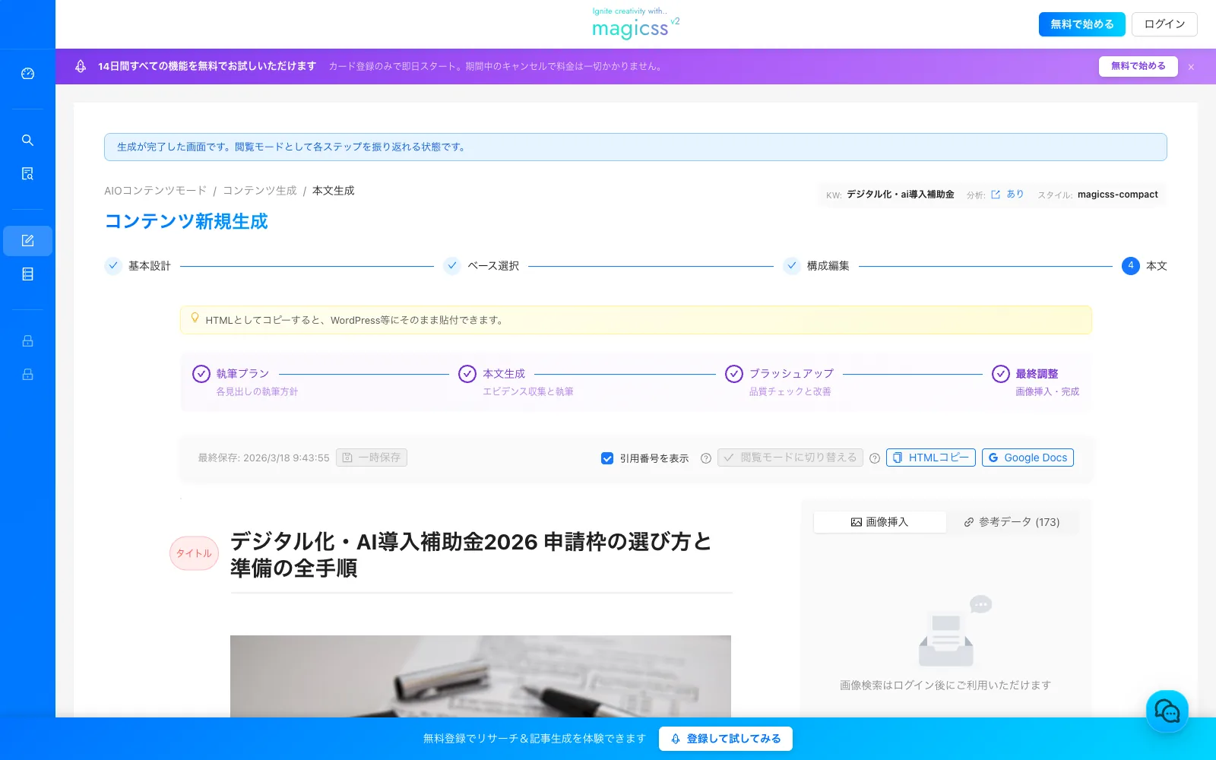Click the article header image of pen
1216x760 pixels.
480,676
